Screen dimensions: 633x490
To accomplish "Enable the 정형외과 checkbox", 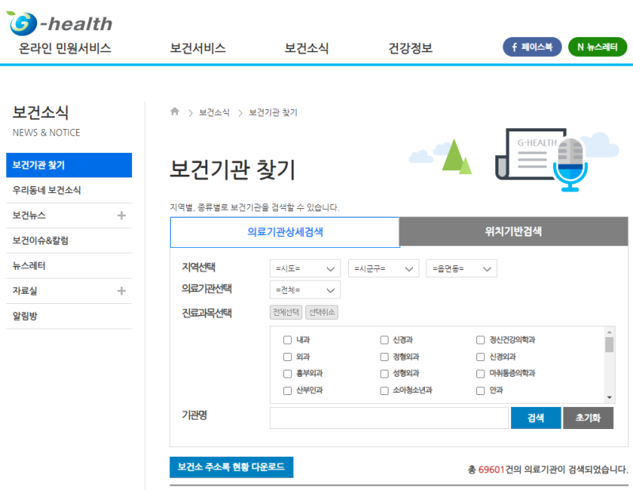I will (x=384, y=357).
